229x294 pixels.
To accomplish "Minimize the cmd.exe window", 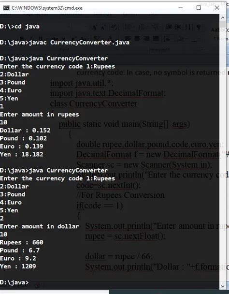I will pyautogui.click(x=181, y=8).
